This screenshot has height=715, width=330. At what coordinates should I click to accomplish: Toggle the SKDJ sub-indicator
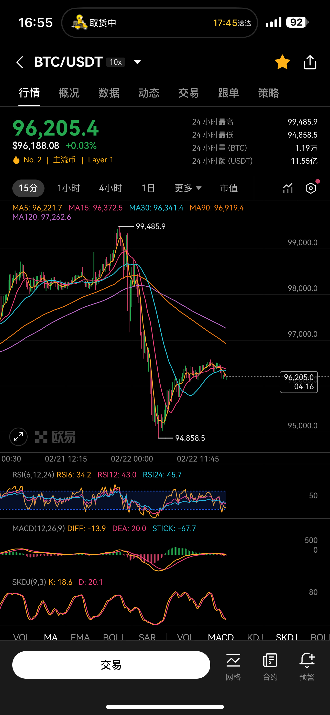(287, 637)
